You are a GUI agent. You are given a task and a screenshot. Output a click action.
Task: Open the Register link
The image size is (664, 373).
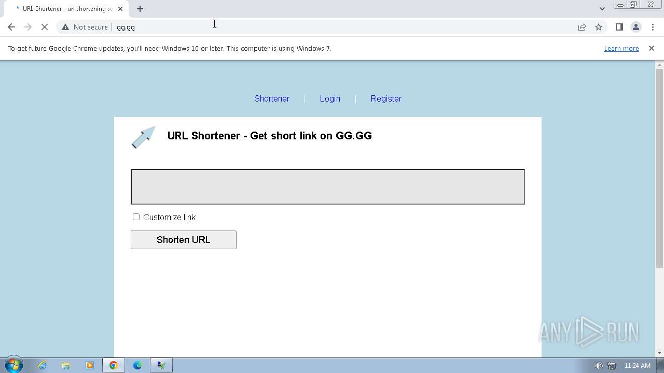pyautogui.click(x=386, y=98)
